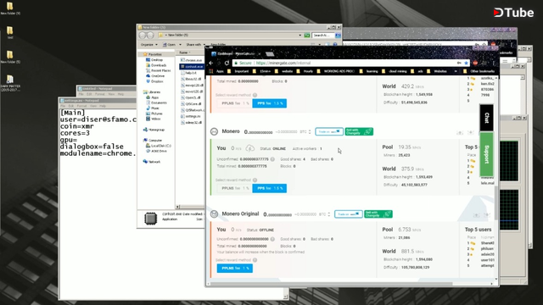Viewport: 543px width, 305px height.
Task: Expand the Open button dropdown arrow in Explorer
Action: point(180,45)
